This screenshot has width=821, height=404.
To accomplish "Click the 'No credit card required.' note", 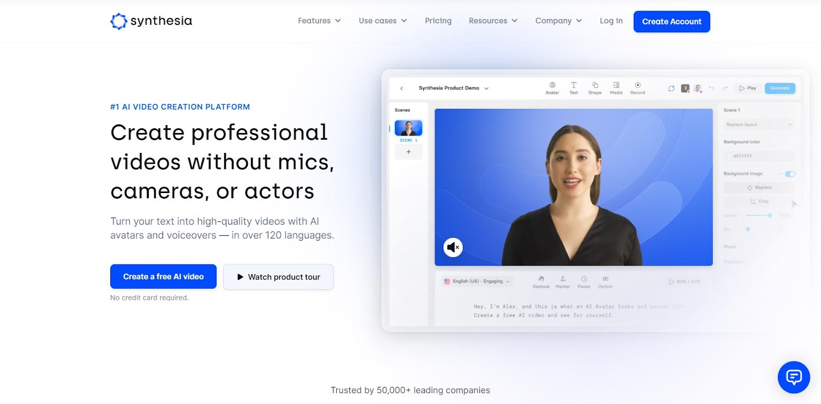I will click(x=149, y=298).
